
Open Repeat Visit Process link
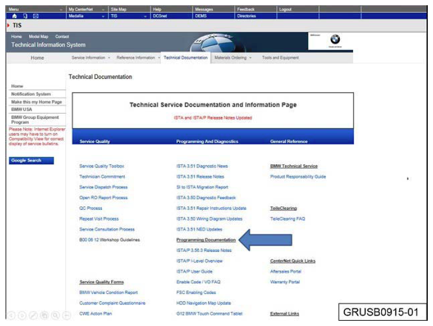coord(99,219)
